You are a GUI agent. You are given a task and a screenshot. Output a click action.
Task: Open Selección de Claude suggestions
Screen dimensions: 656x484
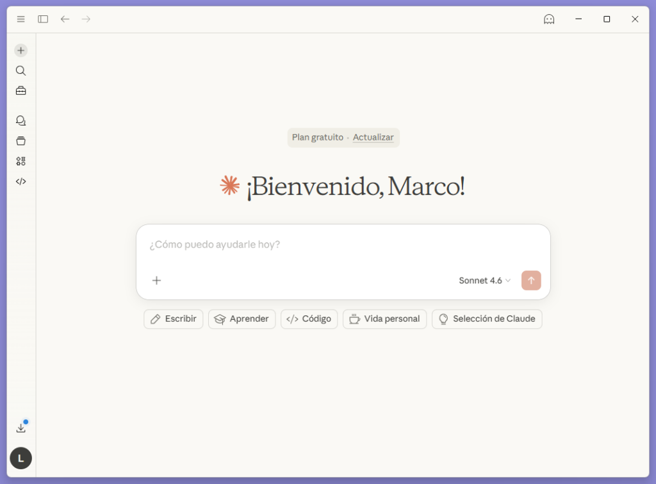[487, 319]
